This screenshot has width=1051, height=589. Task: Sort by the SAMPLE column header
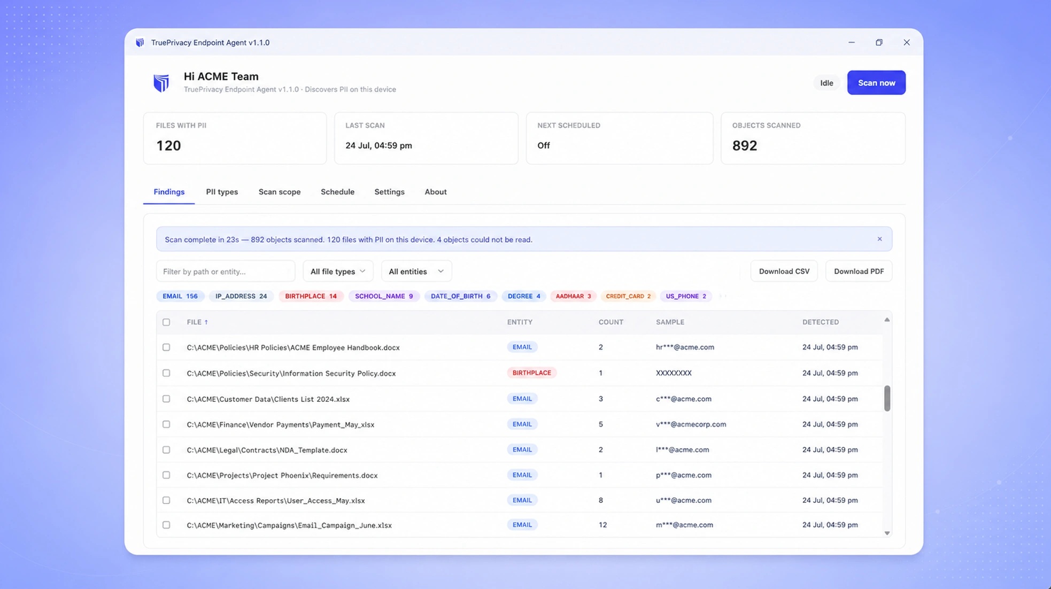[x=670, y=322]
